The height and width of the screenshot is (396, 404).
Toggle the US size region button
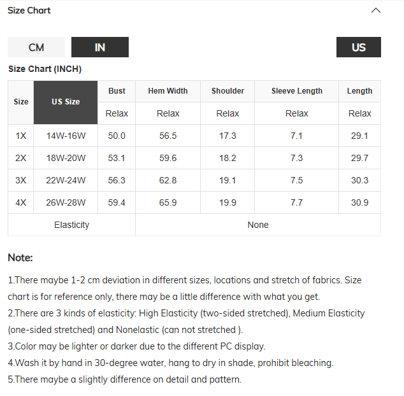coord(359,47)
